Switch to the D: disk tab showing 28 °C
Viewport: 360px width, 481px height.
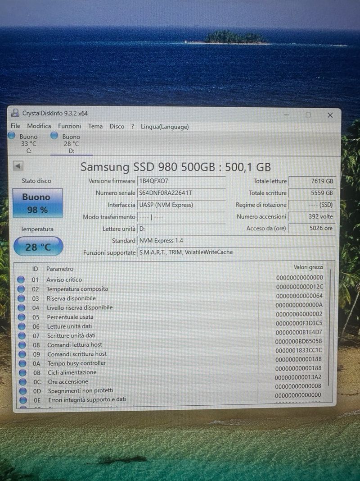[x=71, y=143]
